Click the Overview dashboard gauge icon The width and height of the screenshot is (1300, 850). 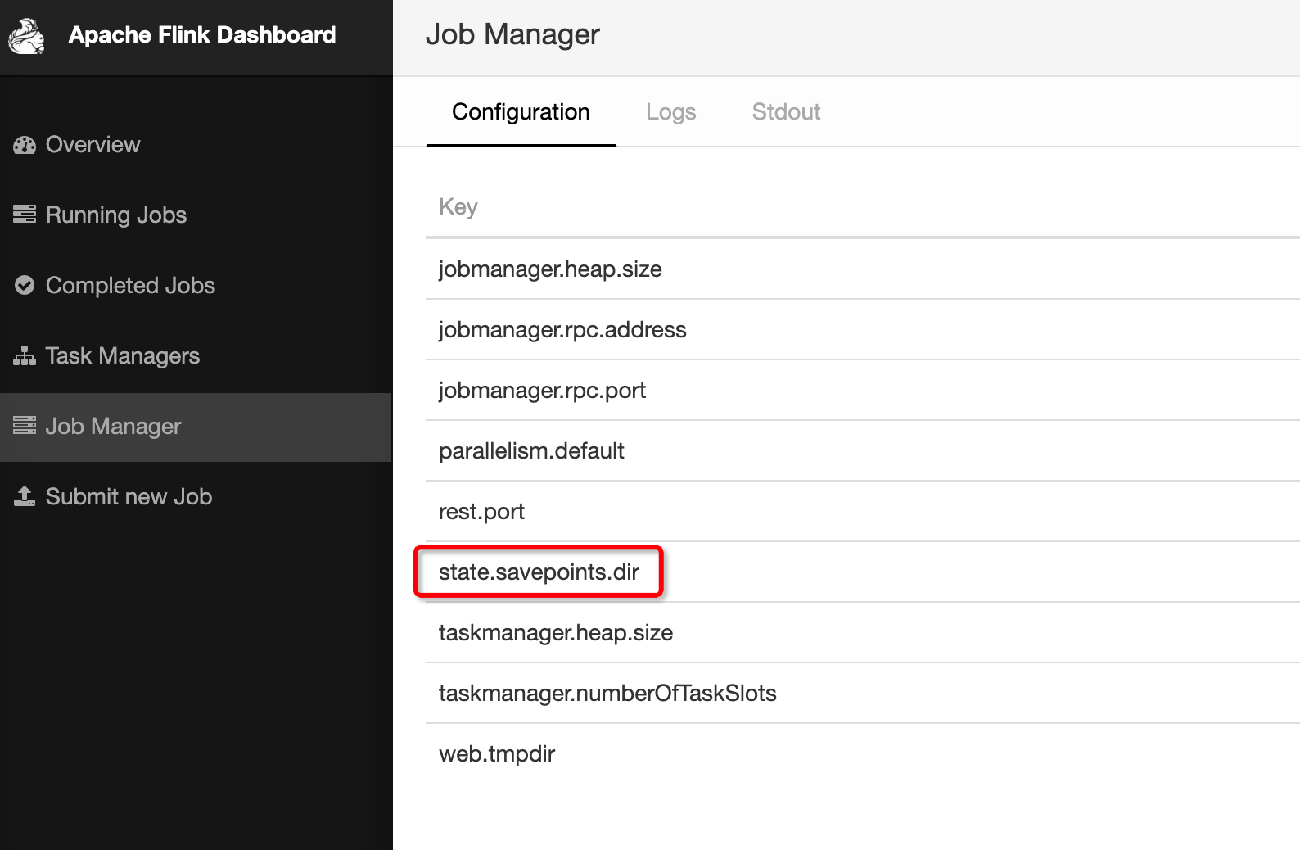pyautogui.click(x=25, y=145)
